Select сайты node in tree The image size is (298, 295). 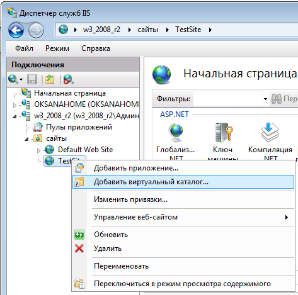tap(56, 138)
